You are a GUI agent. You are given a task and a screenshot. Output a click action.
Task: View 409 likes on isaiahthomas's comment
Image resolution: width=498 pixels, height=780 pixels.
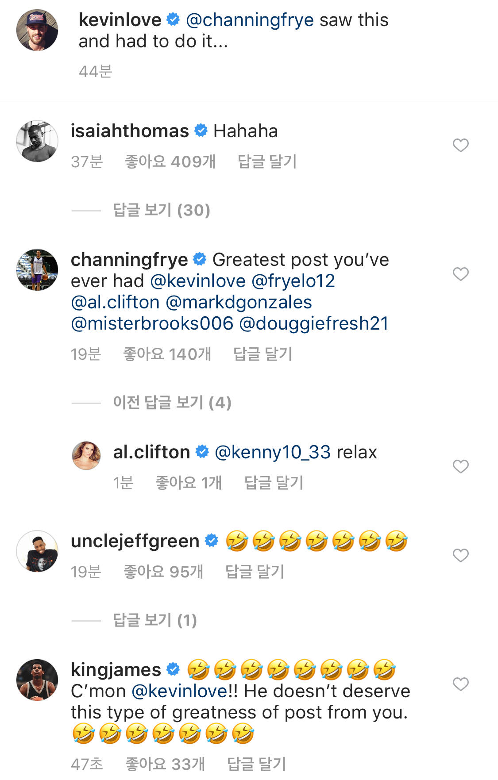(170, 161)
